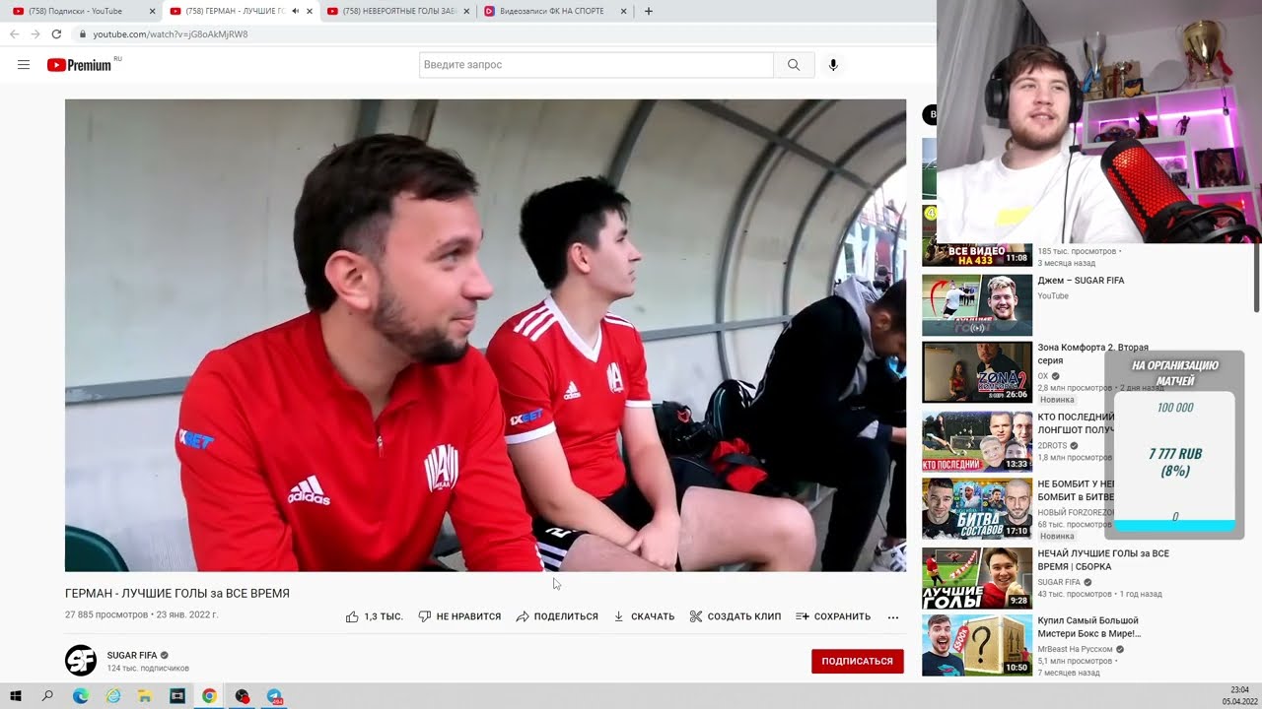Focus the 'Введите запрос' search box
Viewport: 1262px width, 709px height.
pos(596,65)
